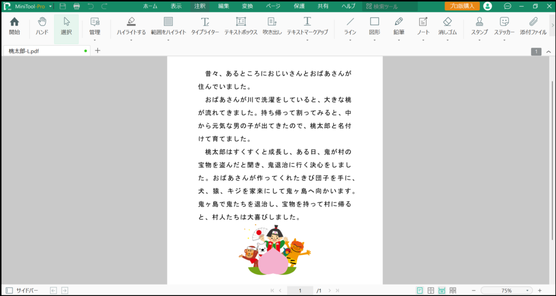The image size is (556, 296).
Task: Open the ステッカー sticker tool
Action: (504, 27)
